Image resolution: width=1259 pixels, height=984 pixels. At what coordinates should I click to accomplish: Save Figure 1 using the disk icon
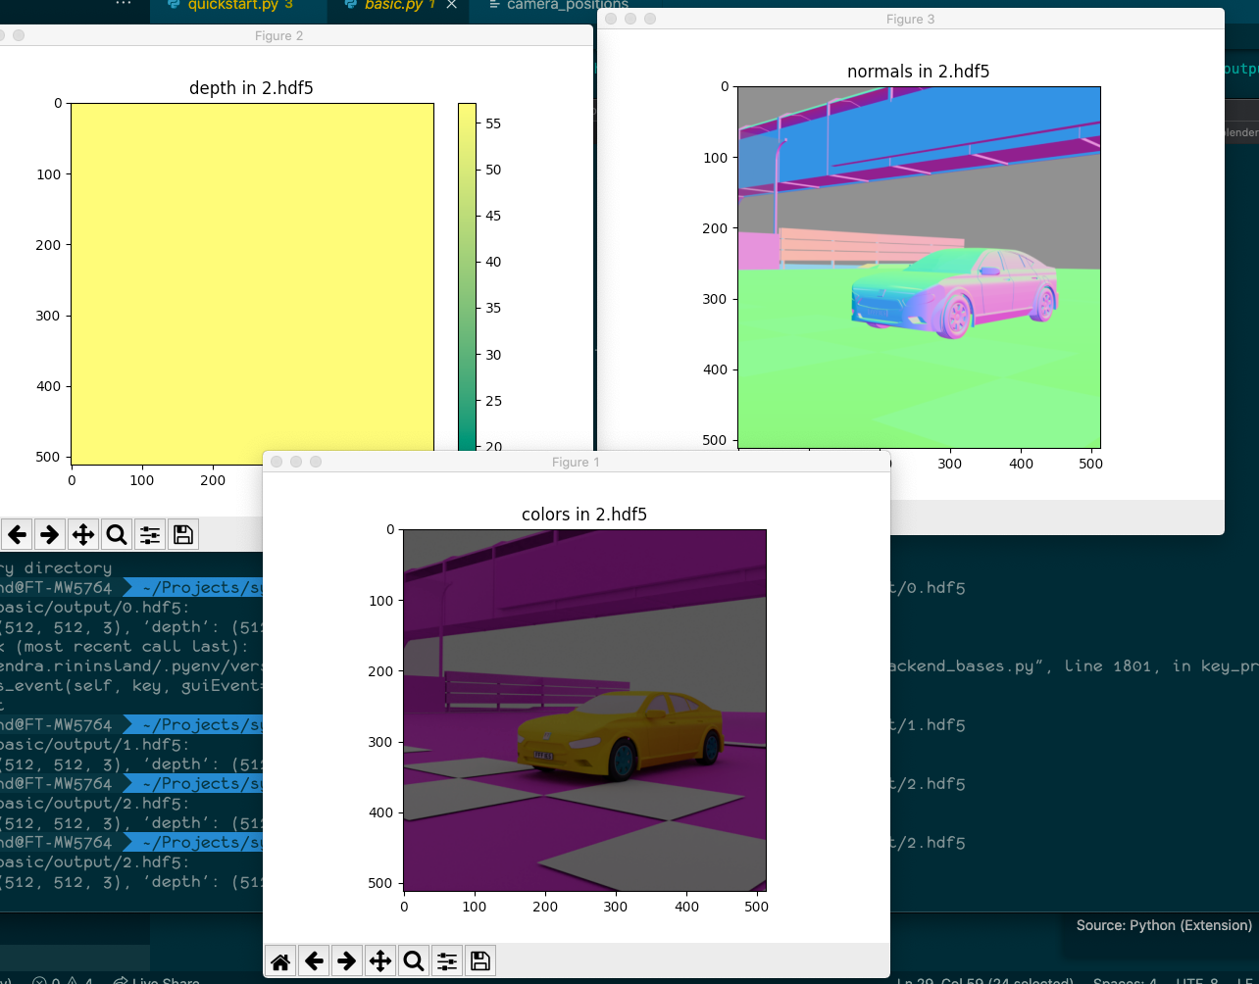[479, 960]
